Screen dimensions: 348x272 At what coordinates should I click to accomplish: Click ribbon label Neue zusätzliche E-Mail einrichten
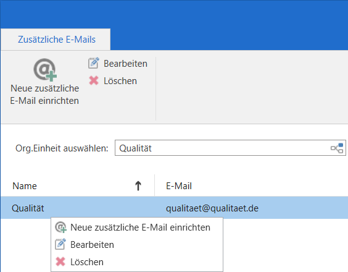coord(44,95)
